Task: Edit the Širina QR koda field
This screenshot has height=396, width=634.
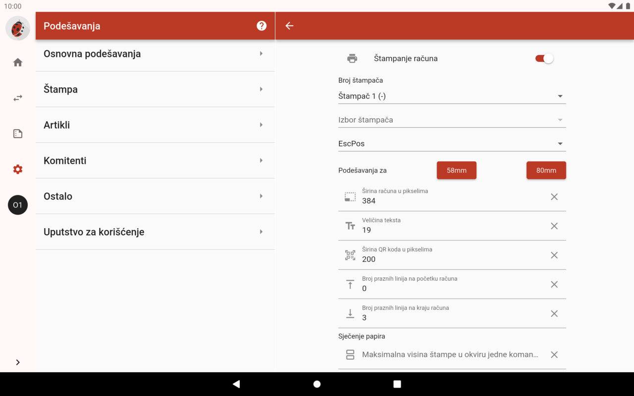Action: pos(452,255)
